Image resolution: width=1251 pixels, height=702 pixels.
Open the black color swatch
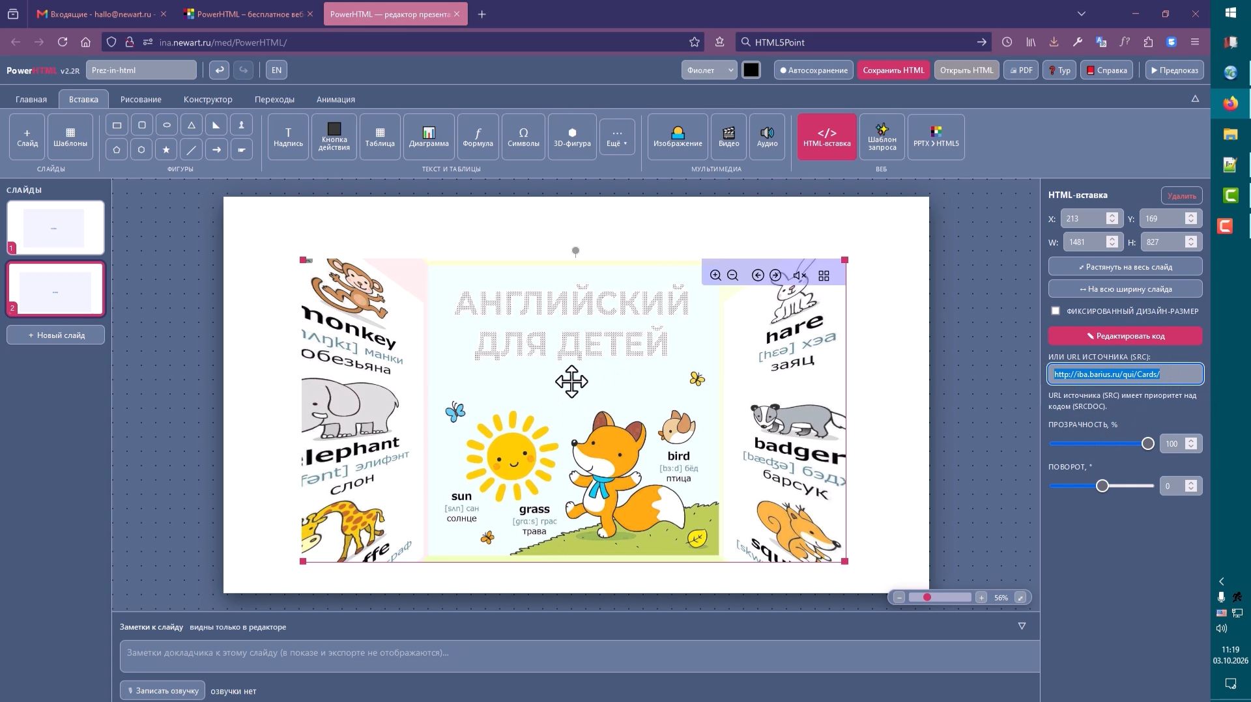click(x=751, y=70)
